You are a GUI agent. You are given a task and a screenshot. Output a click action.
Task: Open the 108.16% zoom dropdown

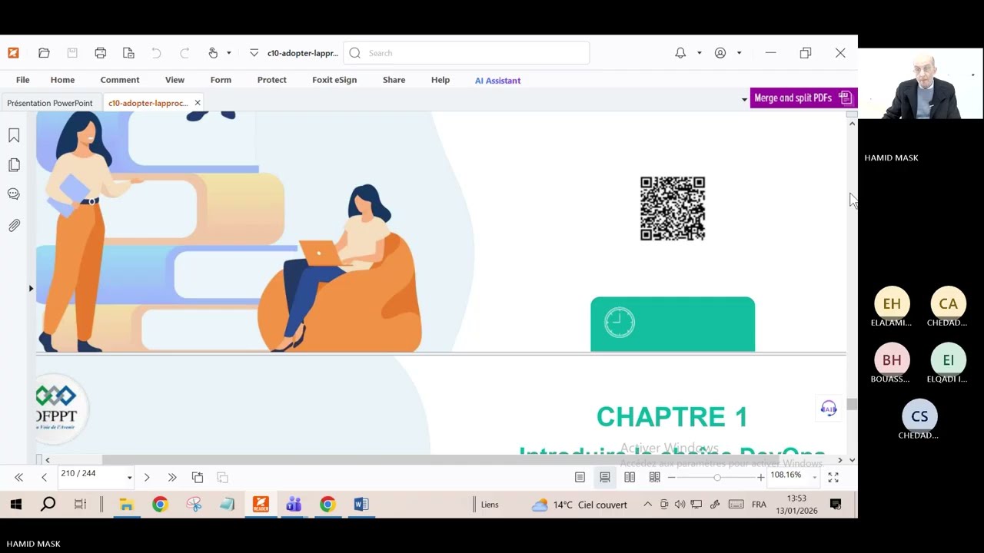click(x=814, y=477)
